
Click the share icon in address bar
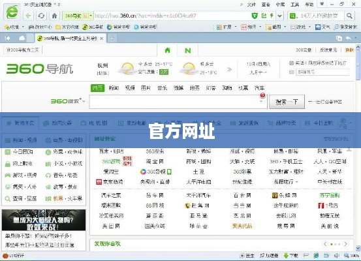[x=264, y=16]
